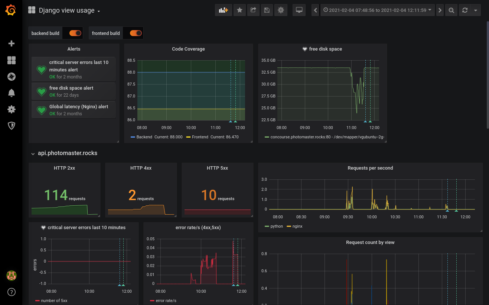Open the time range picker
Screen dimensions: 489x305
pyautogui.click(x=378, y=10)
